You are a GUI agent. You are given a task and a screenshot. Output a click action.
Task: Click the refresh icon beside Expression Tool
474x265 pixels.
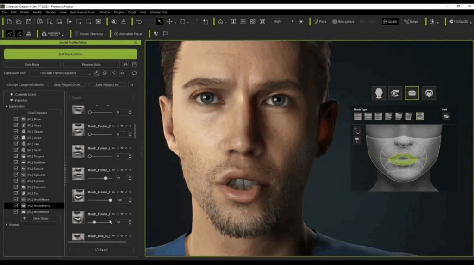click(x=134, y=73)
